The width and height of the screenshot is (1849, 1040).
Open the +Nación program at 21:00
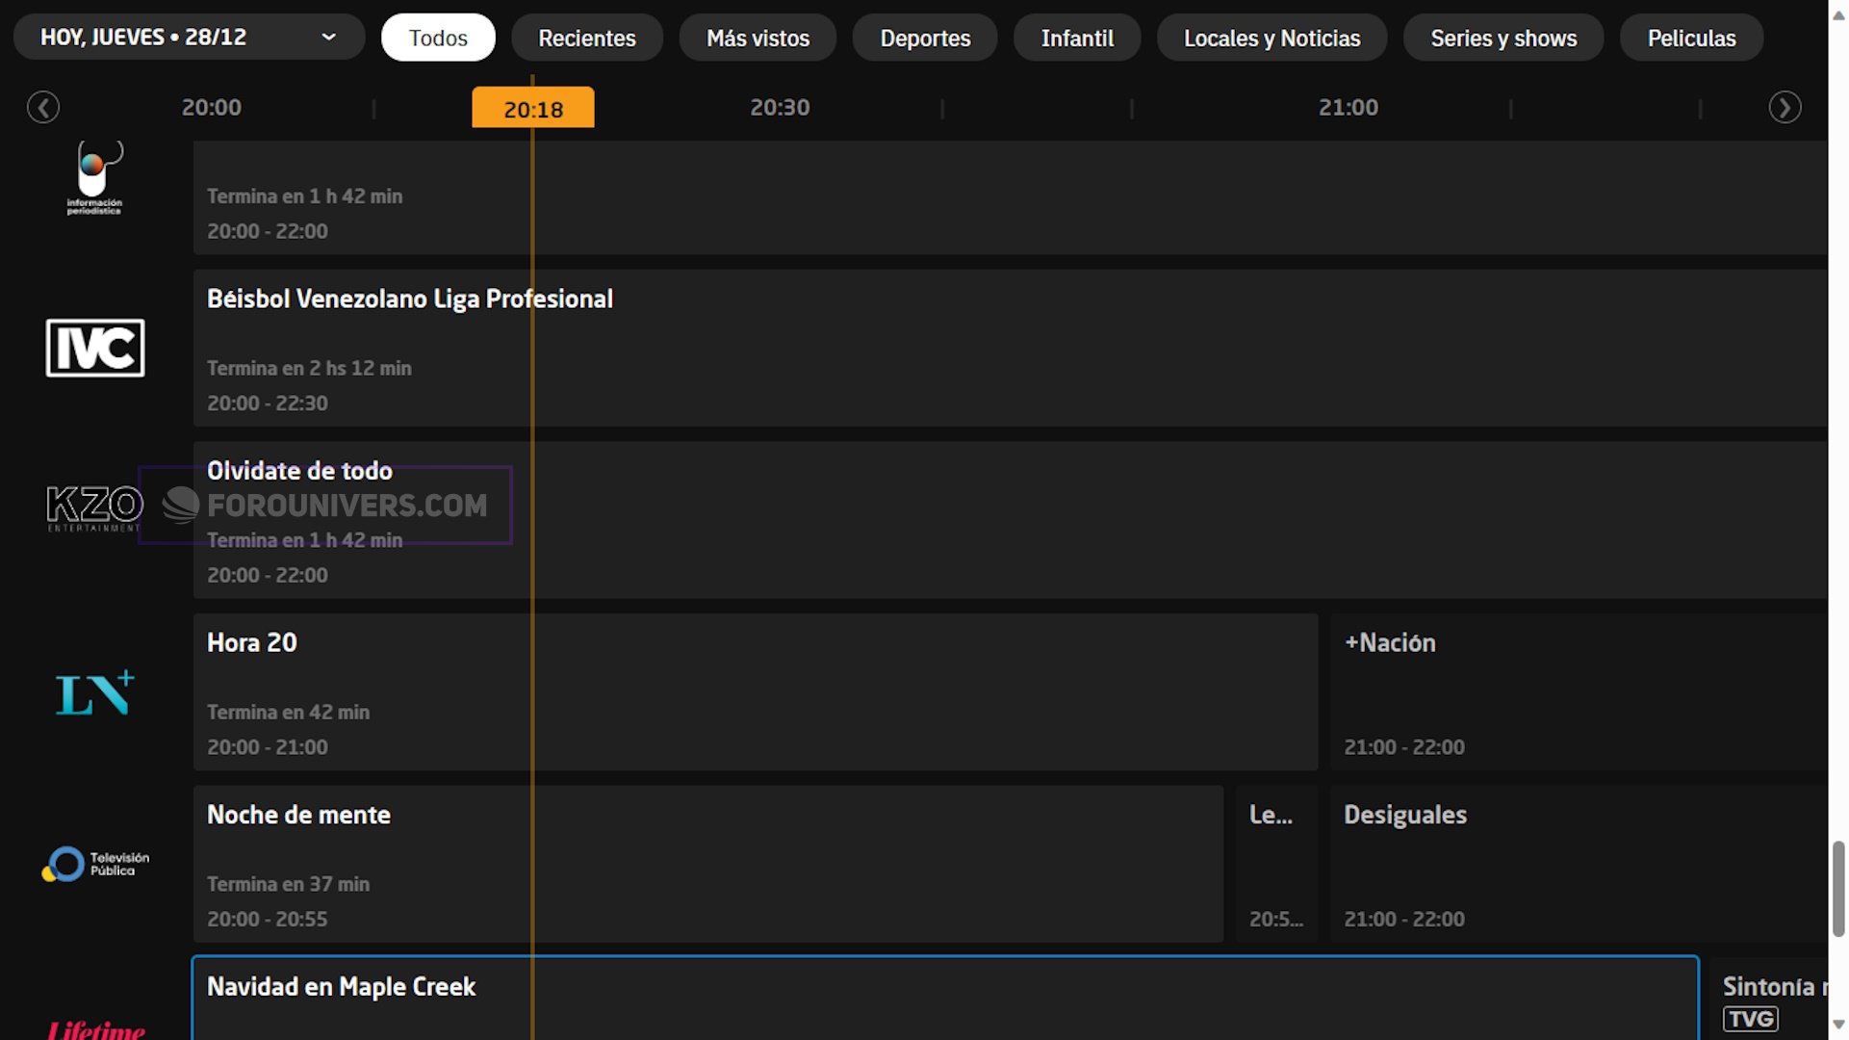(1579, 692)
